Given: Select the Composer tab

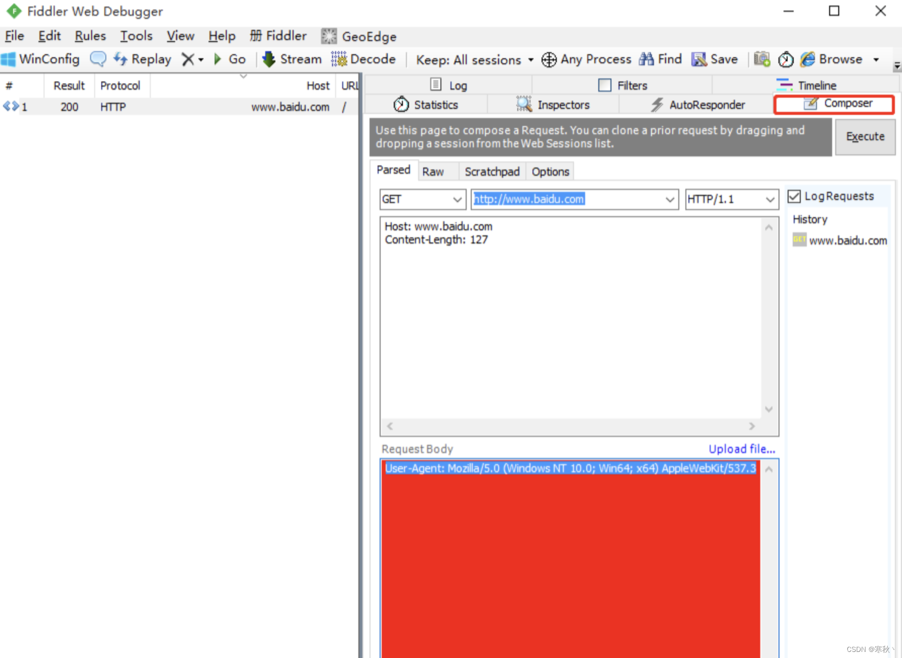Looking at the screenshot, I should [834, 104].
